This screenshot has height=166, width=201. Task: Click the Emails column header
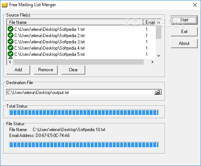149,22
